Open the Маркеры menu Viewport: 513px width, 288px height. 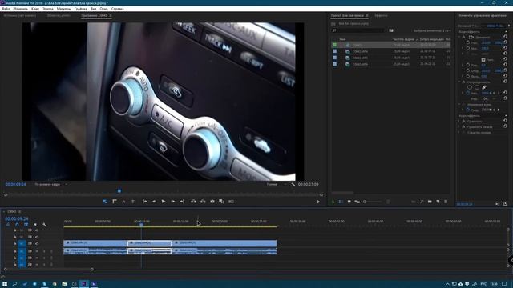[63, 9]
